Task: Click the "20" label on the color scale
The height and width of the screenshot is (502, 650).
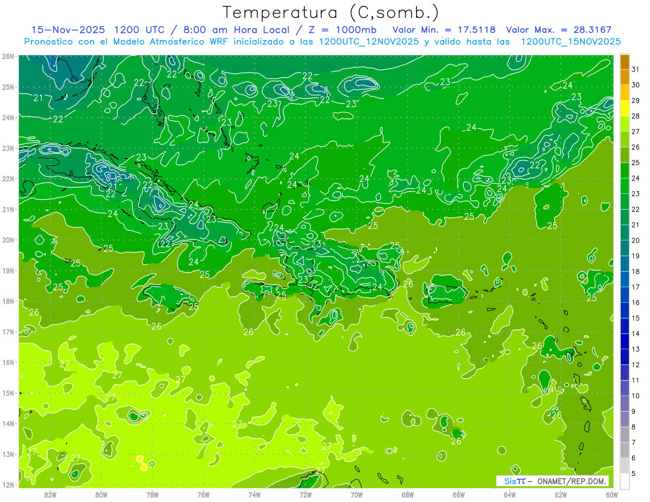Action: click(x=636, y=240)
